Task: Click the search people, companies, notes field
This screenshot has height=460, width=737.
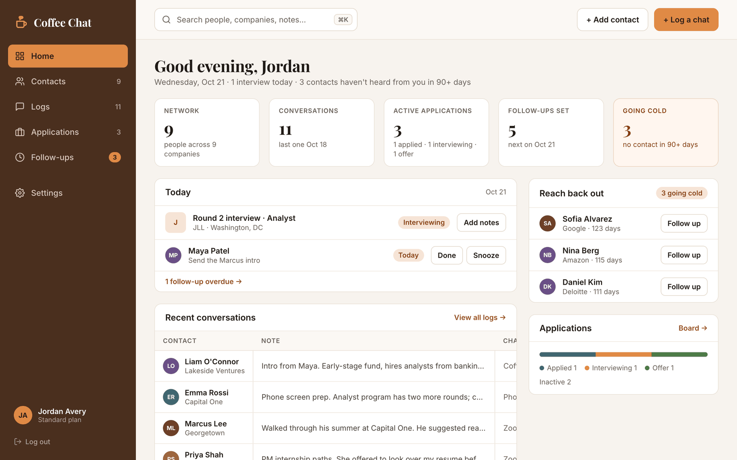Action: pyautogui.click(x=256, y=20)
